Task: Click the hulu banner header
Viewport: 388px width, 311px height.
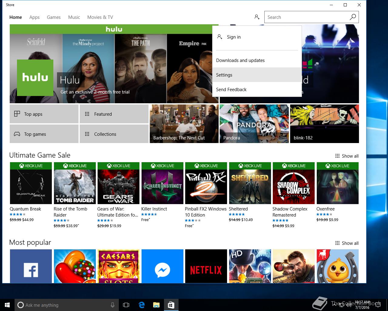Action: pos(114,29)
